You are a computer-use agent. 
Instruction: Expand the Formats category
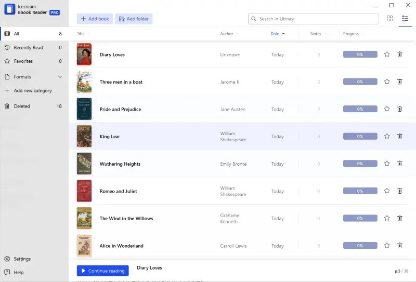click(x=34, y=76)
